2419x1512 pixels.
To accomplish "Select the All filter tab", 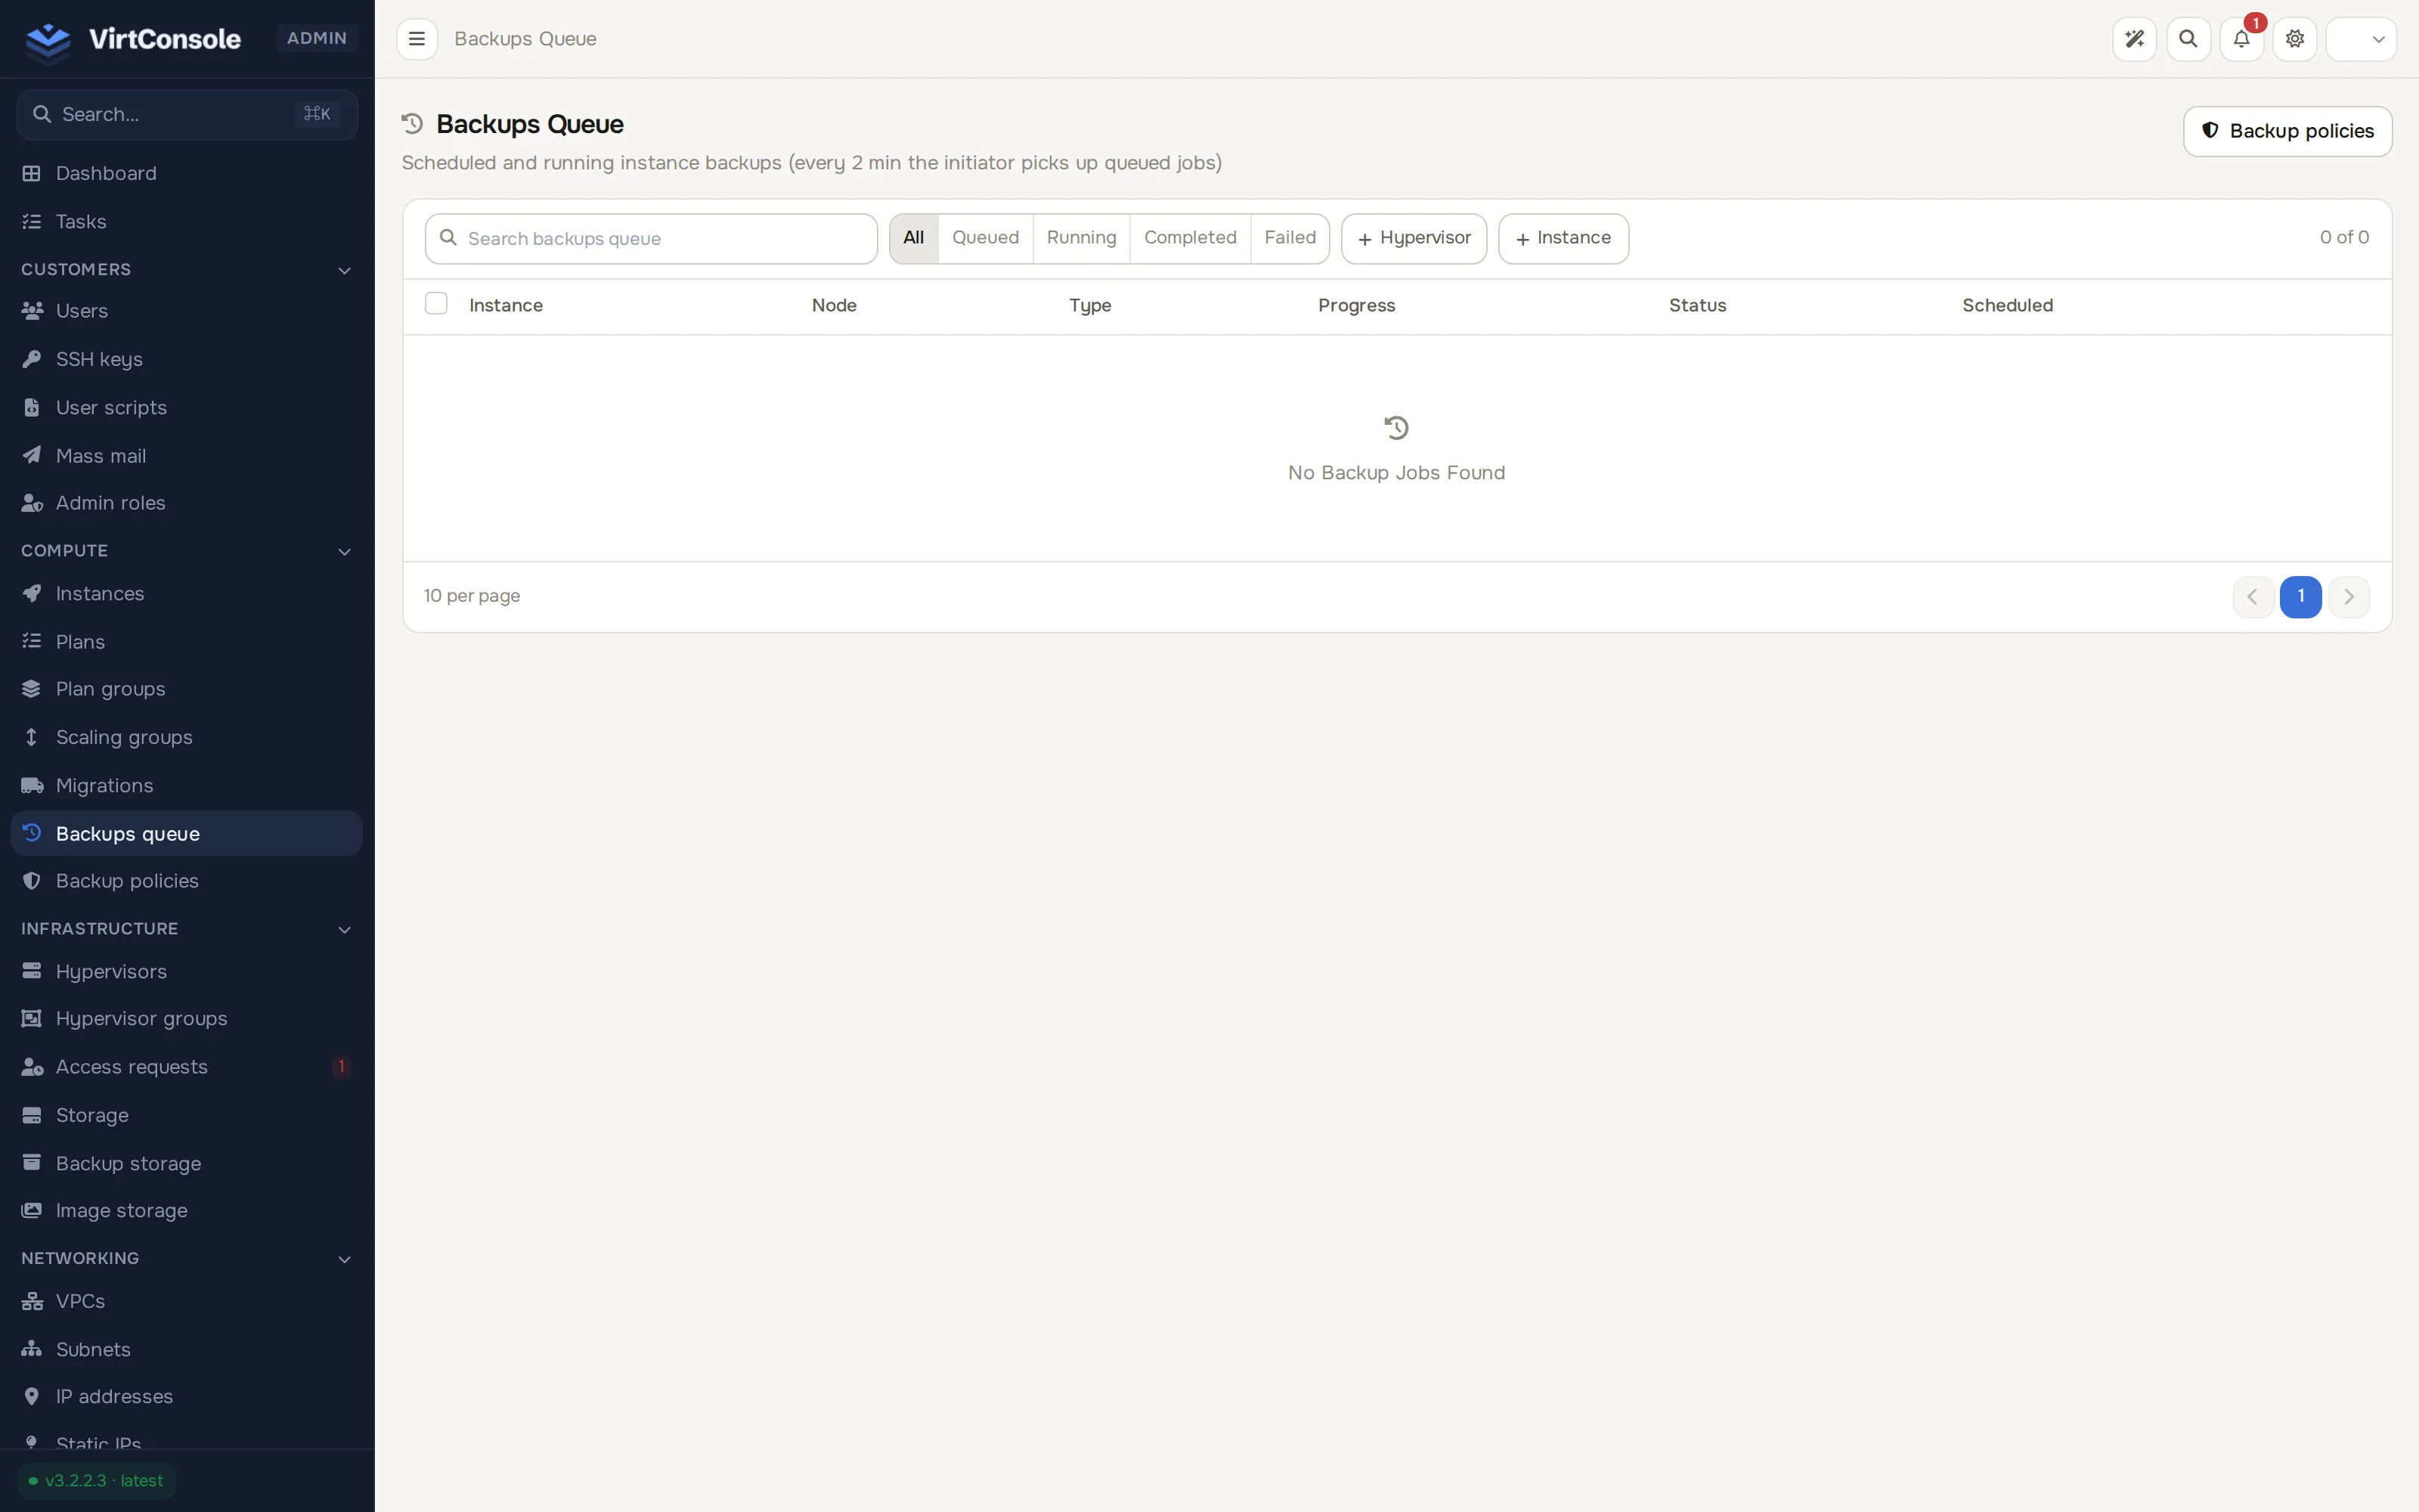I will click(x=914, y=238).
